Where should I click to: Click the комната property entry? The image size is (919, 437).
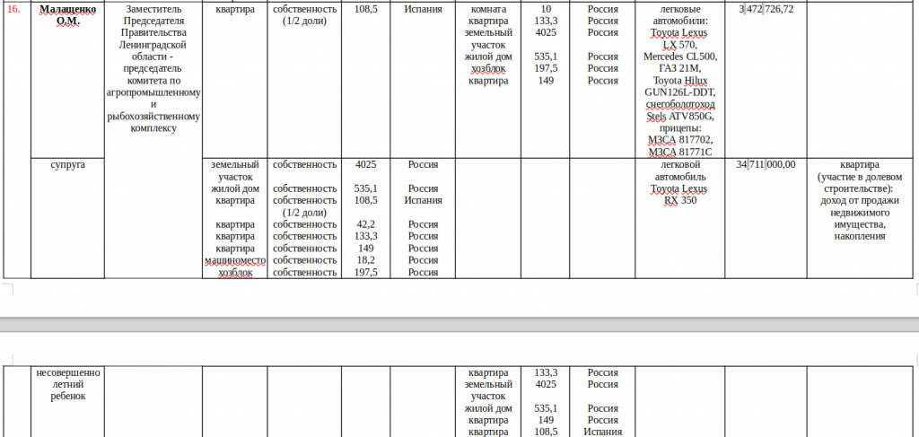coord(488,9)
